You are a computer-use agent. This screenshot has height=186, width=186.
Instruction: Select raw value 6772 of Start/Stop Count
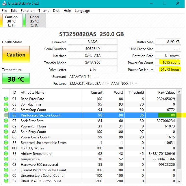click(x=171, y=110)
